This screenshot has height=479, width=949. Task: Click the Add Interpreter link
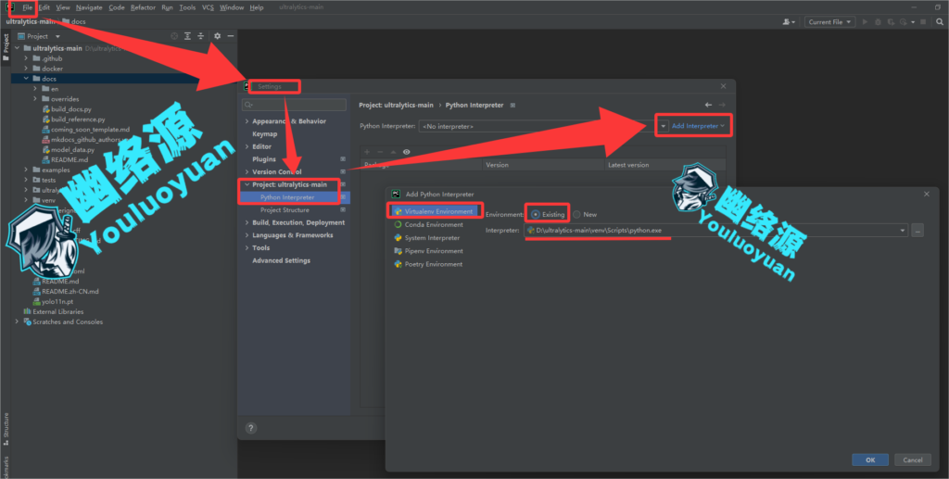[x=698, y=126]
